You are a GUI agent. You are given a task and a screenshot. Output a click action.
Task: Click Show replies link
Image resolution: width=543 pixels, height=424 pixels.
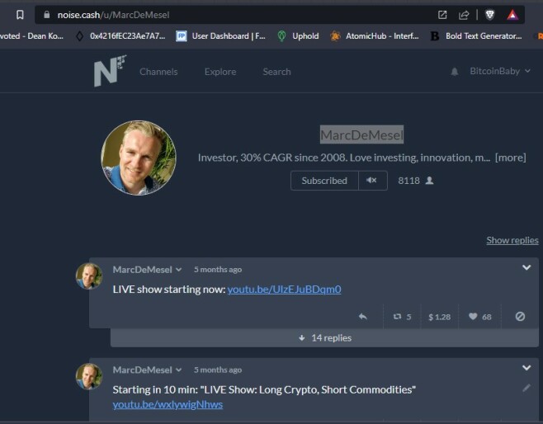512,240
